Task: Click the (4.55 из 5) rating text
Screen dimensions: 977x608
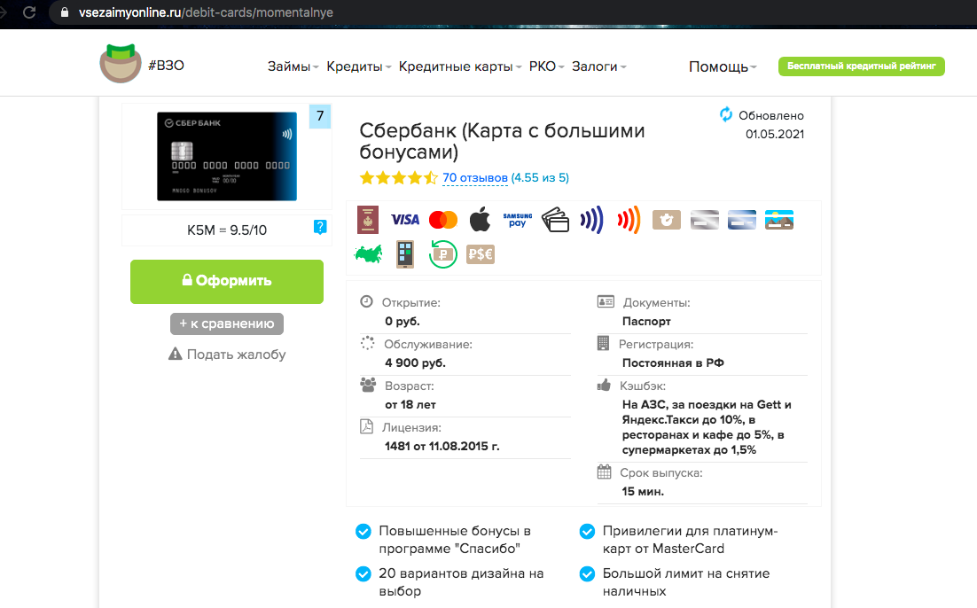Action: coord(540,177)
